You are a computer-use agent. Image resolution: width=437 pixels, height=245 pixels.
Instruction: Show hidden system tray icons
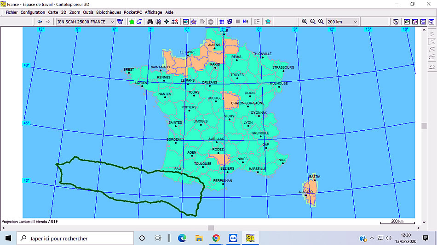[372, 238]
